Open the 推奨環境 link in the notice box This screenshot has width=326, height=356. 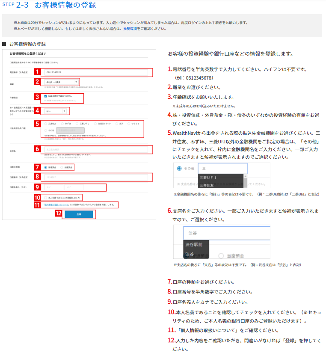pyautogui.click(x=130, y=29)
